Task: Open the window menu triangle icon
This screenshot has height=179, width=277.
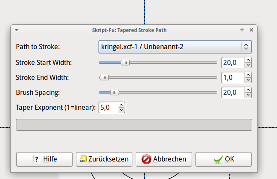Action: 17,30
